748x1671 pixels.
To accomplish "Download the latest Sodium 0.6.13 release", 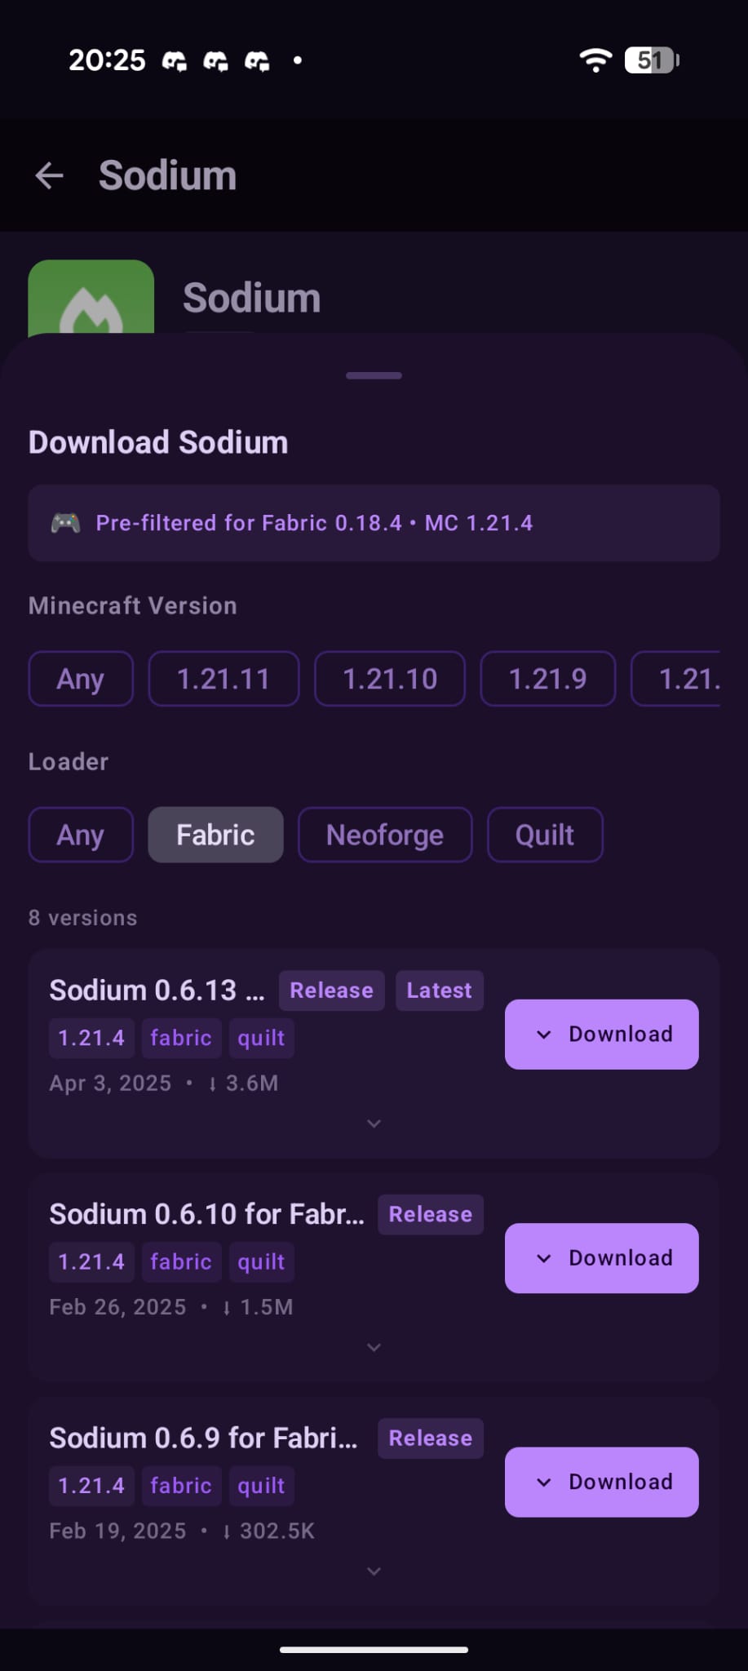I will pyautogui.click(x=601, y=1034).
